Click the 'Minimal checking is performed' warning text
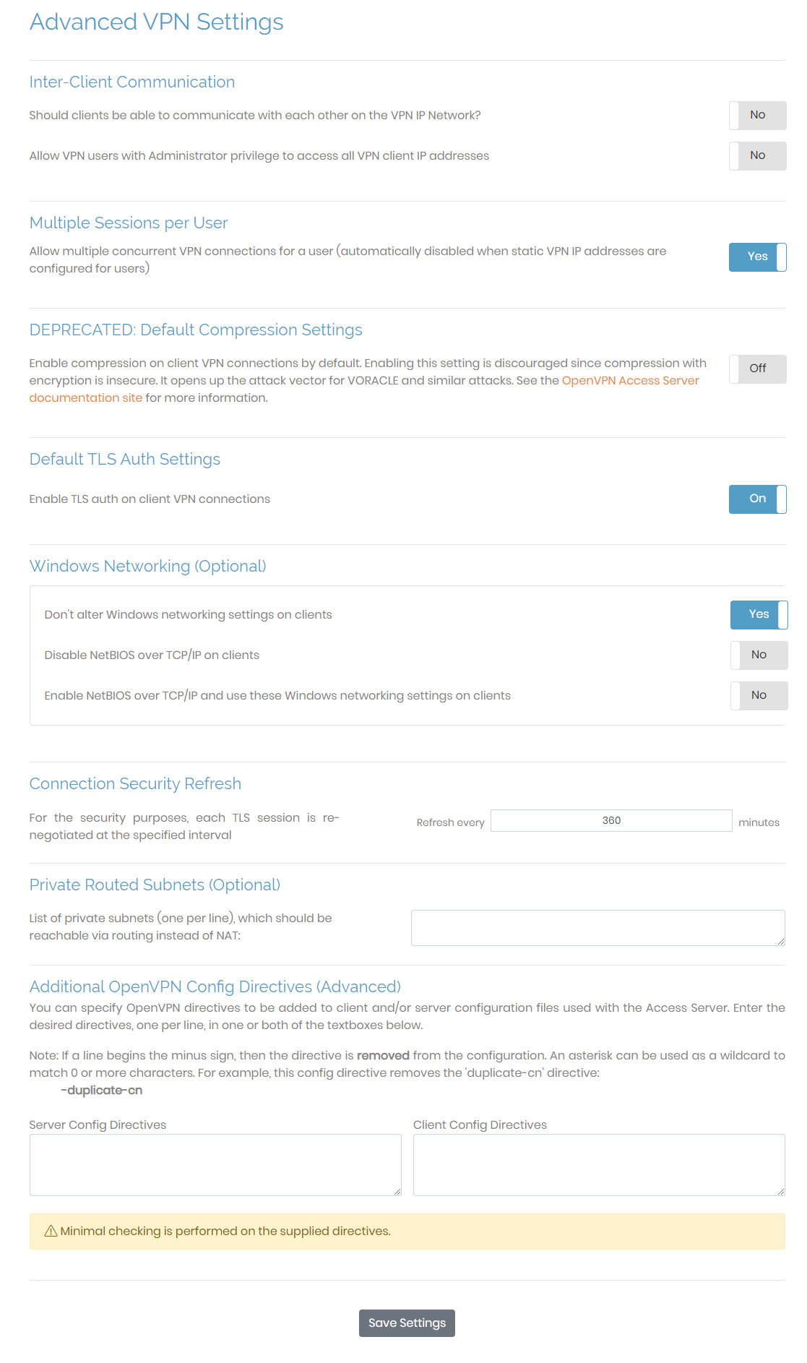 point(225,1231)
